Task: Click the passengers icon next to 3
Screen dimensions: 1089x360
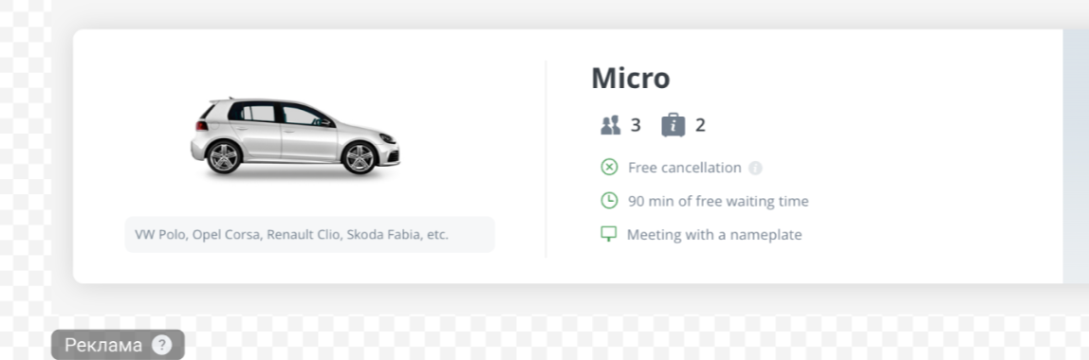Action: pyautogui.click(x=611, y=126)
